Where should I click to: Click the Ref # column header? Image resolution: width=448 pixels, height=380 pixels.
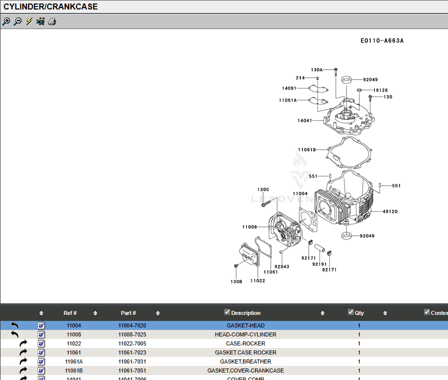(x=70, y=313)
